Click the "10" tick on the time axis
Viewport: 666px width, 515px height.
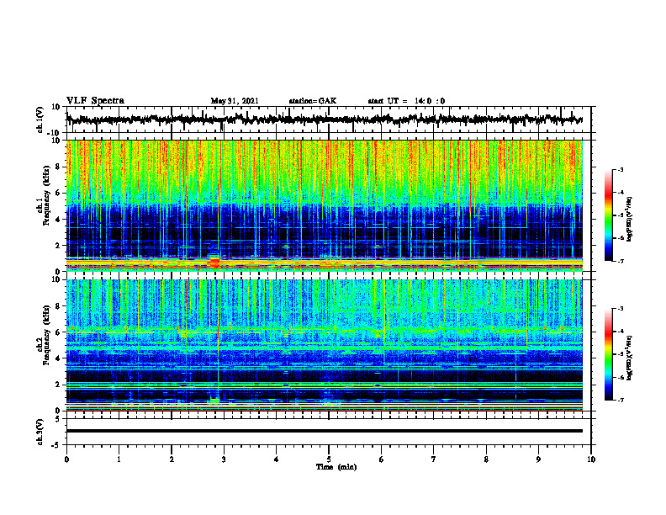tap(591, 459)
